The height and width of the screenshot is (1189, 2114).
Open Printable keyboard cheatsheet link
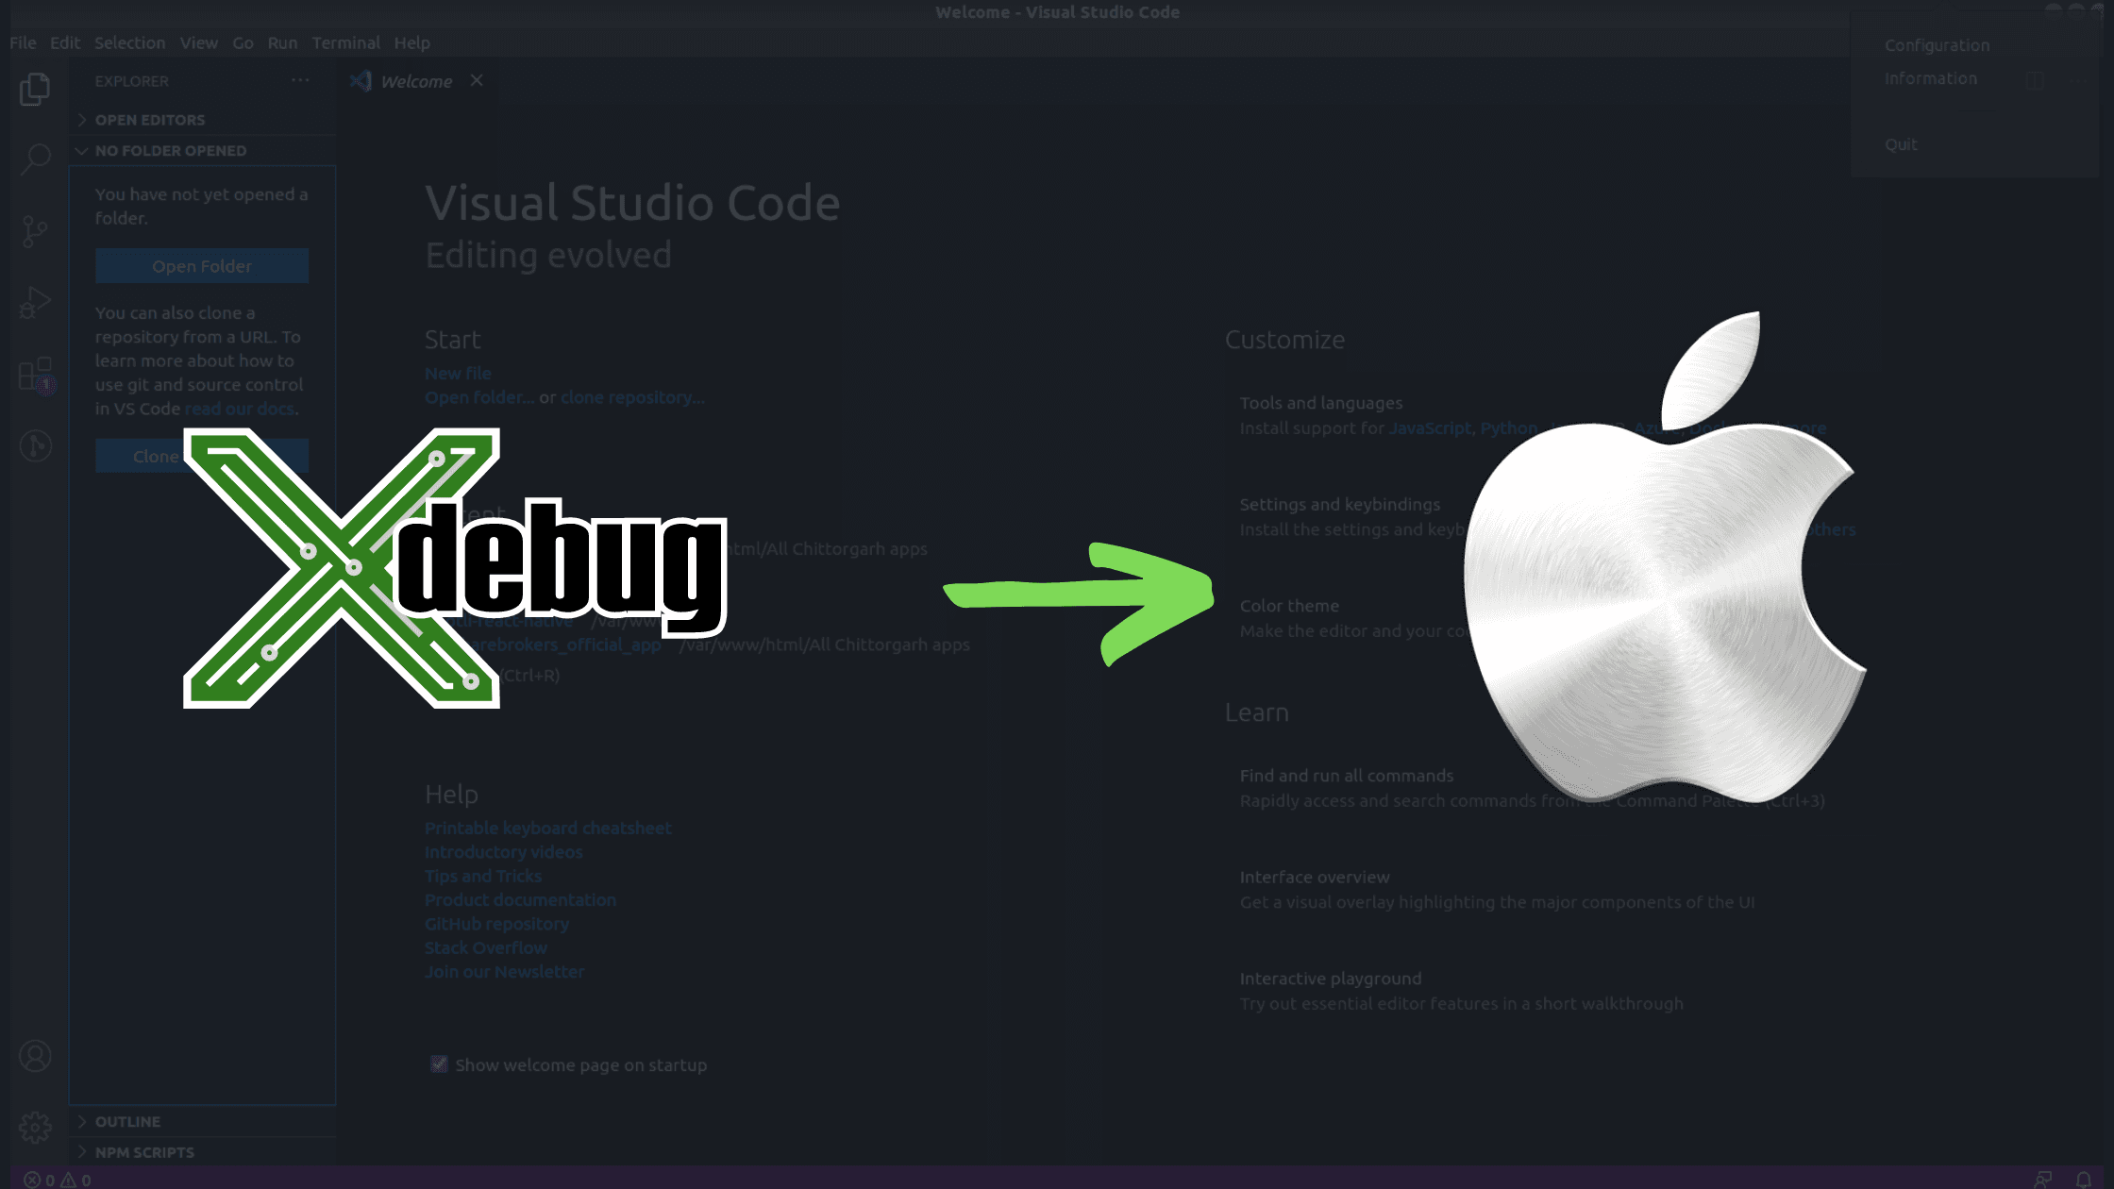[x=548, y=828]
